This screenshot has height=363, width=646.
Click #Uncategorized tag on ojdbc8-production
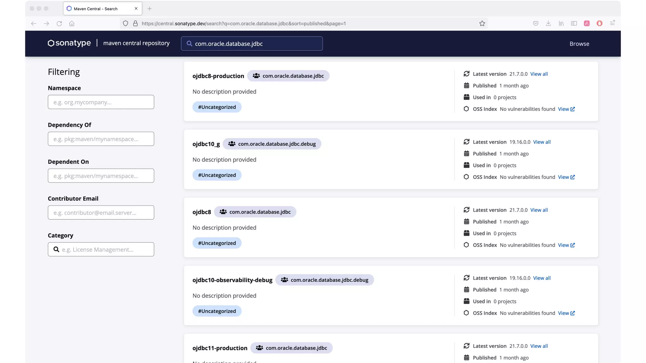point(217,107)
